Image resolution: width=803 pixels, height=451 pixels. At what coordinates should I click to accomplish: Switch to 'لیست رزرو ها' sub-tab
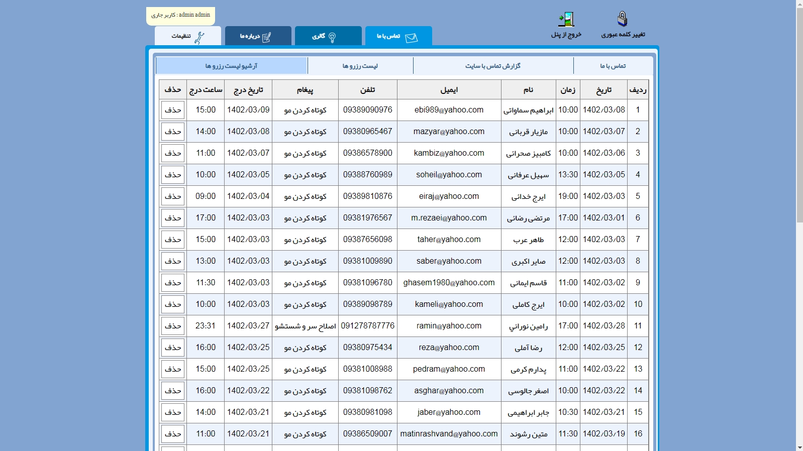(x=360, y=66)
